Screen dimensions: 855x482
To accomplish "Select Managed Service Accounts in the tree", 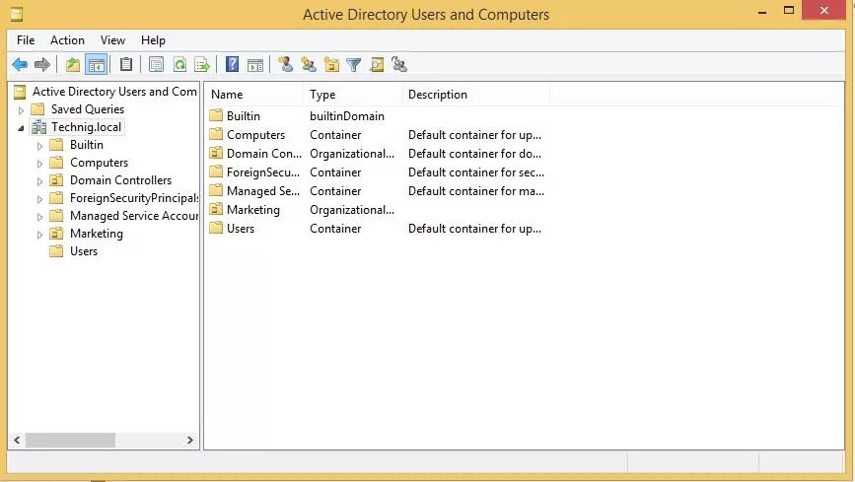I will pos(134,216).
